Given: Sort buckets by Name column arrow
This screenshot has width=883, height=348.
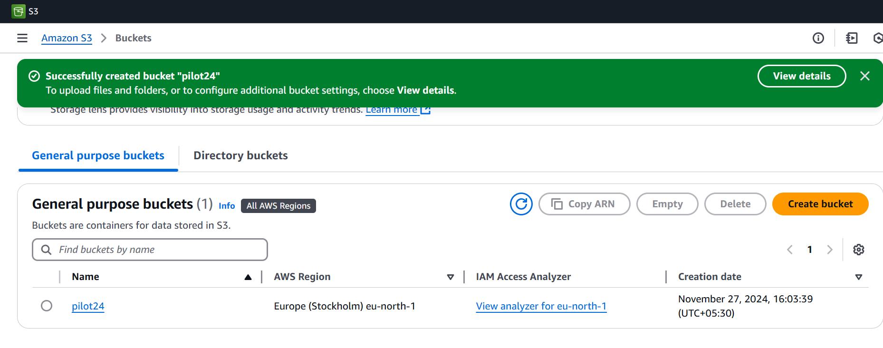Looking at the screenshot, I should pyautogui.click(x=248, y=277).
